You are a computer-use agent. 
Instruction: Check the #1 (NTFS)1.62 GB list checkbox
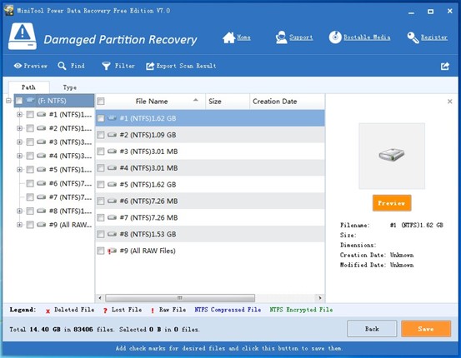[101, 118]
